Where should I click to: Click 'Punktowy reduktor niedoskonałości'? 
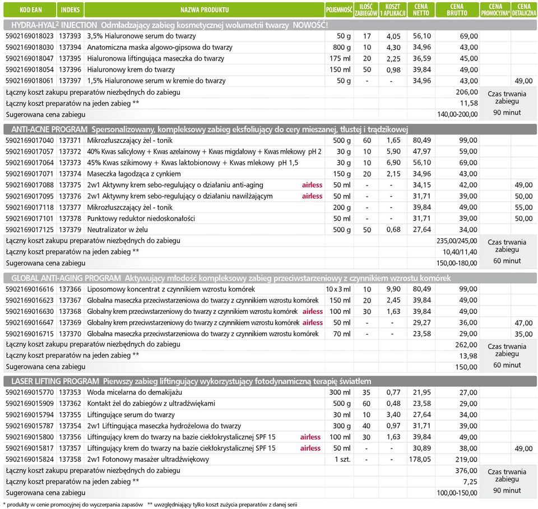click(x=141, y=219)
